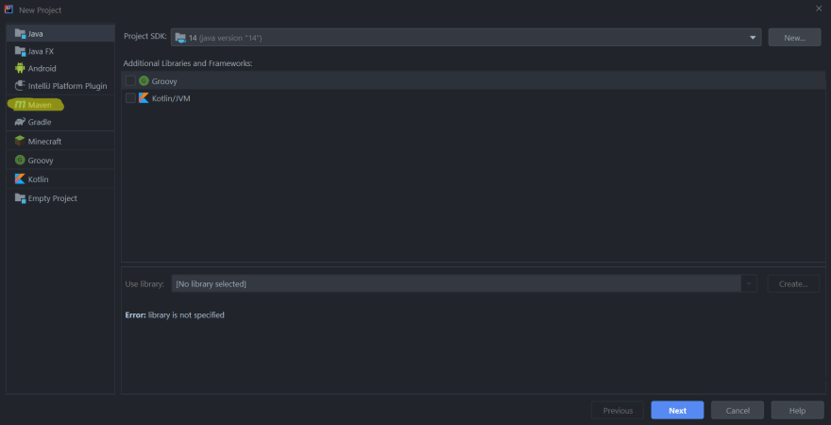This screenshot has width=831, height=425.
Task: Select 'Gradle' project type
Action: tap(40, 123)
